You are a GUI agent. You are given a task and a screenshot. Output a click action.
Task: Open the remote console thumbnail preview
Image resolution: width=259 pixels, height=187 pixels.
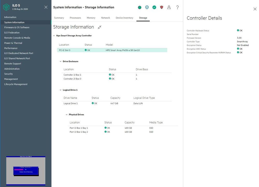[x=26, y=170]
